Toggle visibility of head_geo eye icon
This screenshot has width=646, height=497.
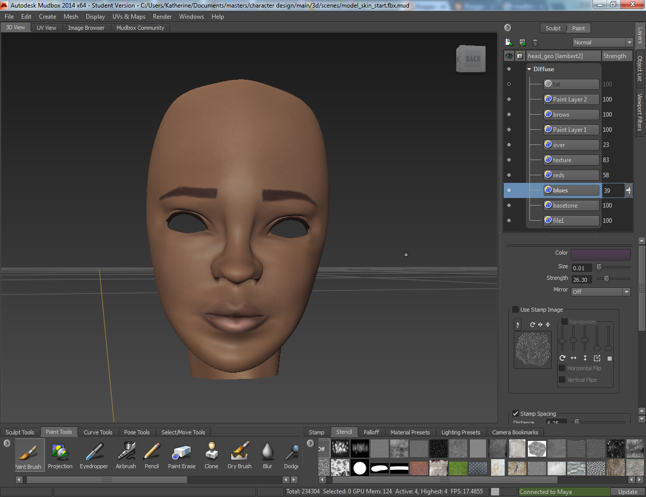point(509,56)
